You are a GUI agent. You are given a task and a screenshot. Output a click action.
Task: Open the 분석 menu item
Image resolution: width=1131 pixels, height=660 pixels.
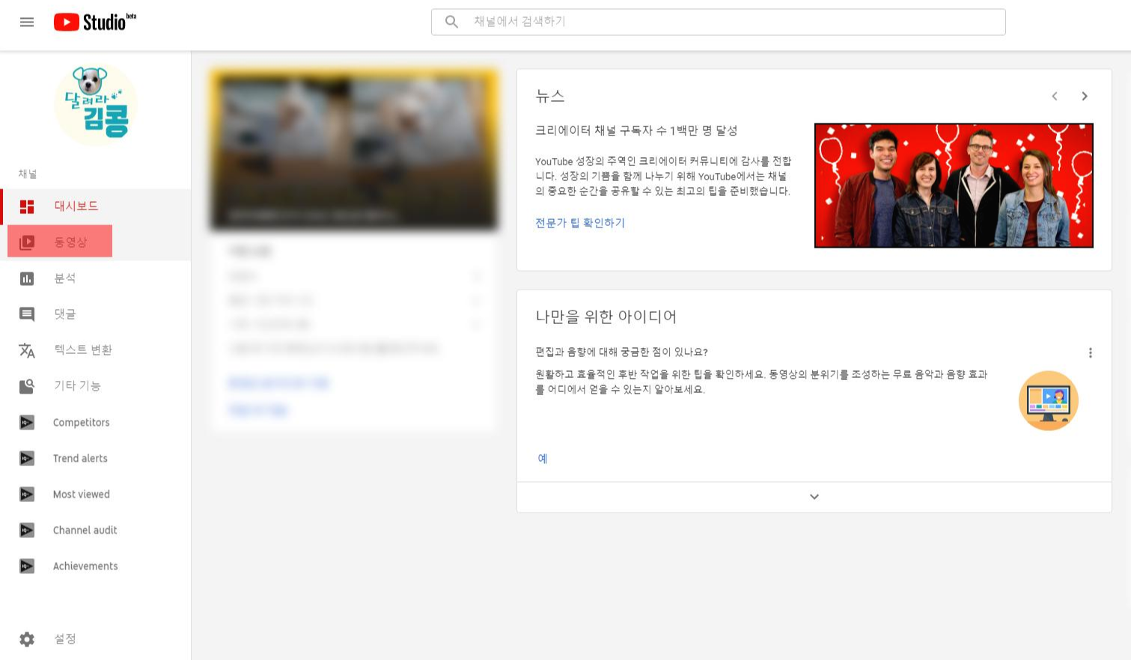(65, 278)
